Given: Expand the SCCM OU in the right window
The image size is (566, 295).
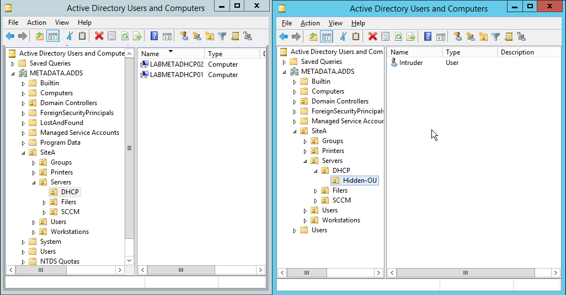Looking at the screenshot, I should click(x=316, y=201).
